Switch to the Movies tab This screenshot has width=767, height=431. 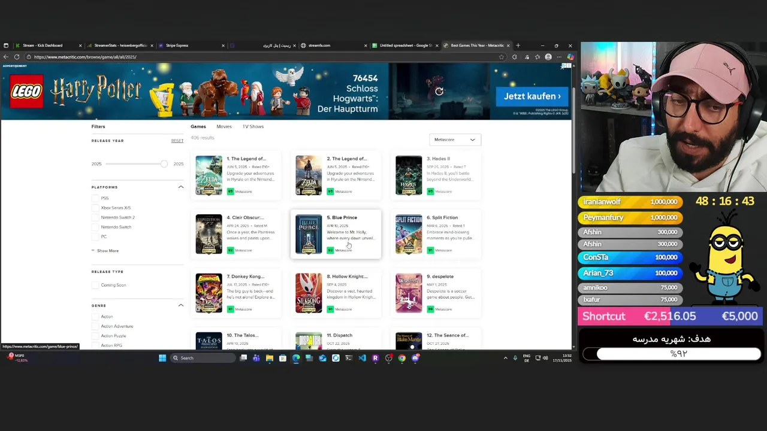pyautogui.click(x=224, y=126)
